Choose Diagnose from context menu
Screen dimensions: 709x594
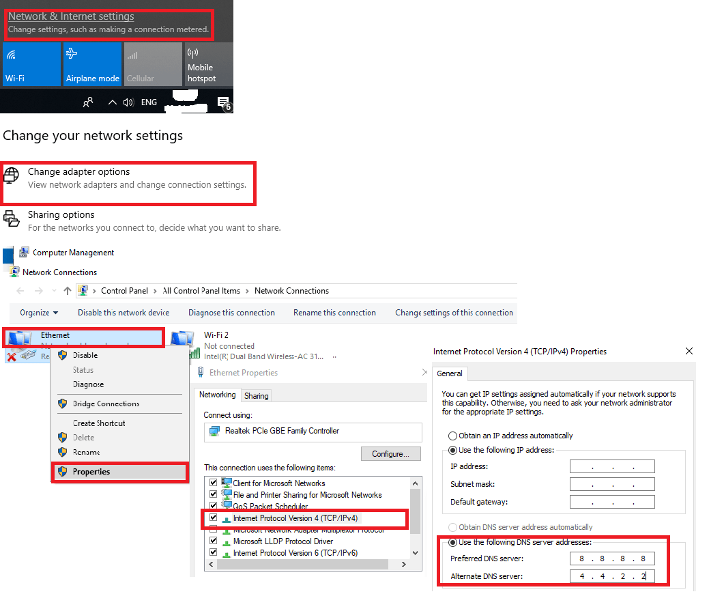click(x=88, y=385)
